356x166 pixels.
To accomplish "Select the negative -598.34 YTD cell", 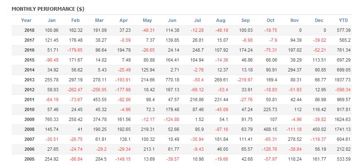I will point(342,89).
